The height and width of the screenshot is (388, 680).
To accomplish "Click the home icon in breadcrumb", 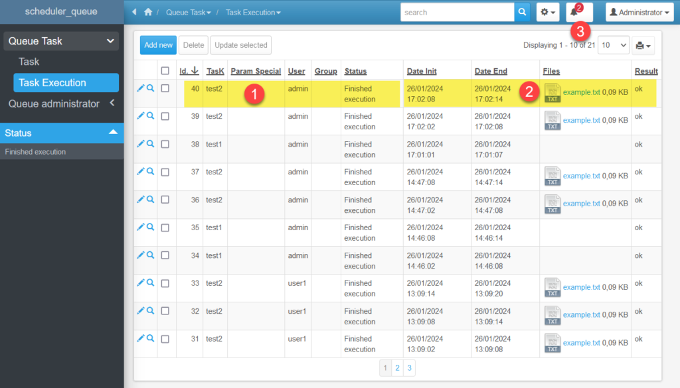I will pos(148,12).
